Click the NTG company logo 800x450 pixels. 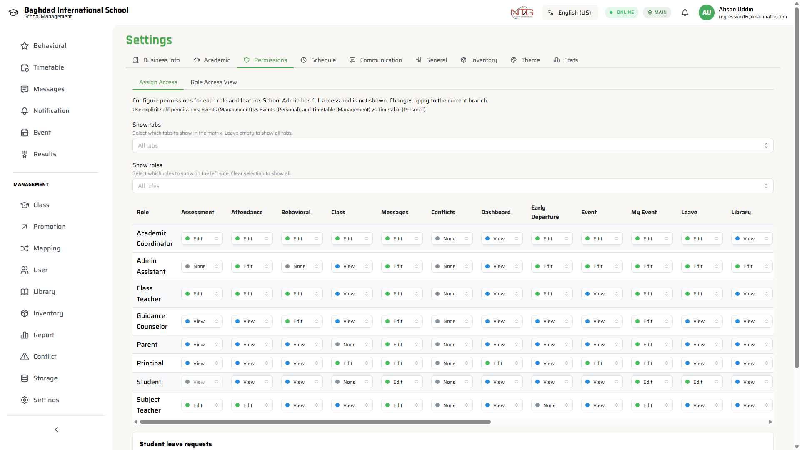point(522,12)
